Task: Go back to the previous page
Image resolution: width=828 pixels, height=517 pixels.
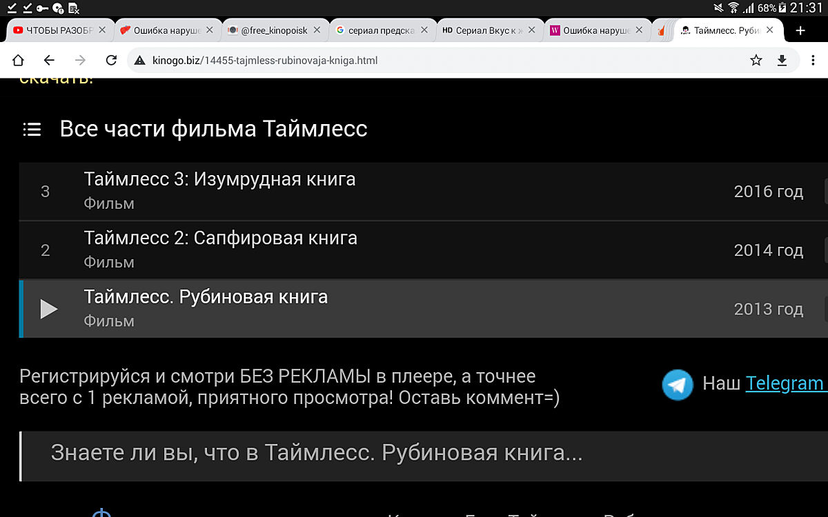Action: 48,61
